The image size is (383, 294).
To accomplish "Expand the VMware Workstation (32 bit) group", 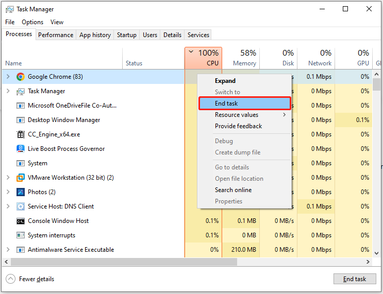I will (x=8, y=177).
